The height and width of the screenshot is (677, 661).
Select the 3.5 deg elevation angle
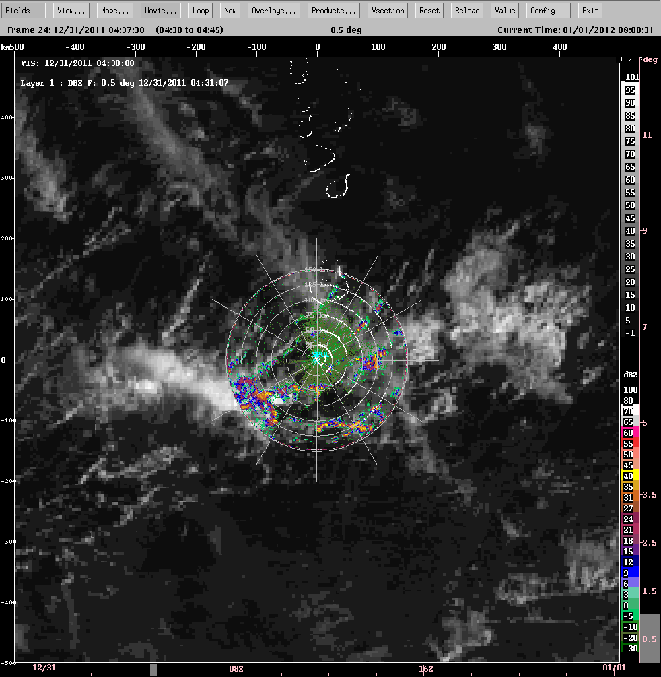tap(650, 494)
